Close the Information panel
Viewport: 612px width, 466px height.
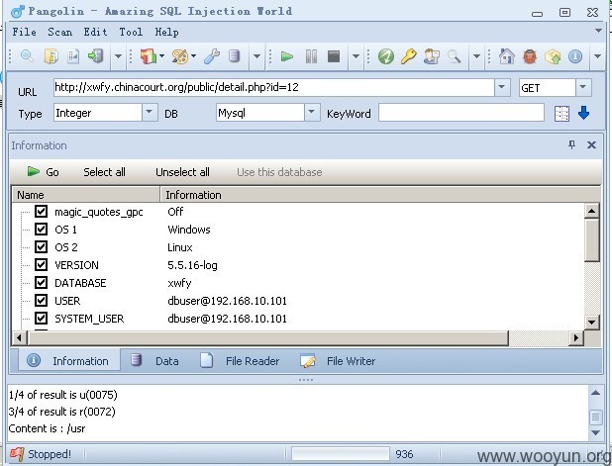click(x=592, y=145)
